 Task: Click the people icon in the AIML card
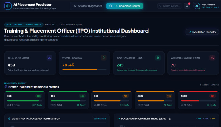pos(139,105)
